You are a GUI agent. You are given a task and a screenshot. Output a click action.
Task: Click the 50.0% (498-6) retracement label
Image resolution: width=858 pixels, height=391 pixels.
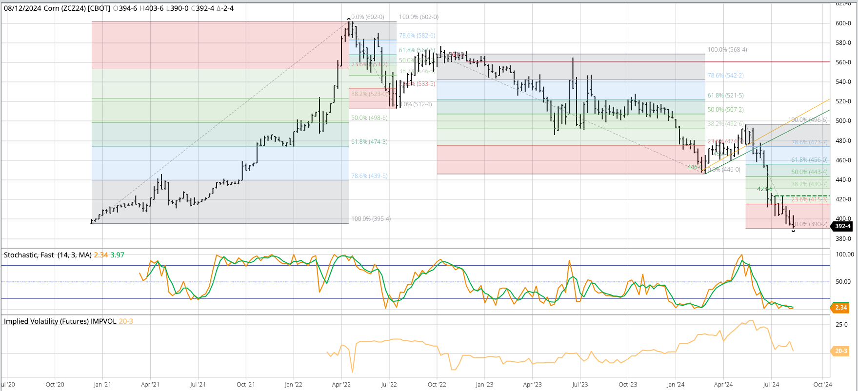[369, 118]
